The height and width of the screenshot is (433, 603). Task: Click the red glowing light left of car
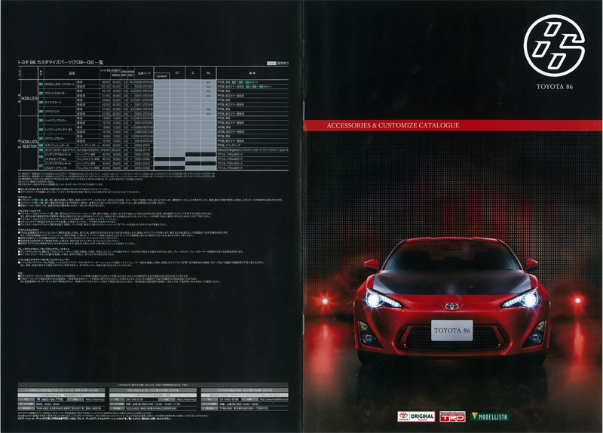(x=325, y=301)
